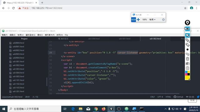
Task: Select the cursor arrow tool in pen toolbar
Action: click(x=187, y=35)
